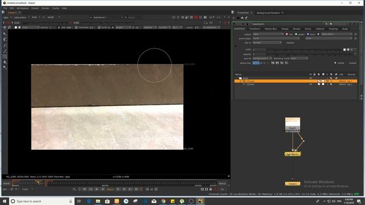Screen dimensions: 365x205
Task: Open Microsoft Edge from taskbar
Action: pyautogui.click(x=89, y=201)
